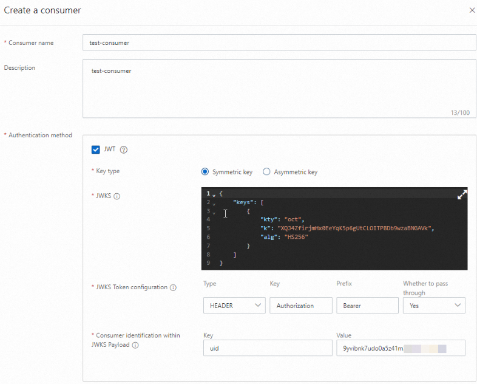Click the Bearer prefix field
The image size is (477, 384).
pyautogui.click(x=367, y=306)
